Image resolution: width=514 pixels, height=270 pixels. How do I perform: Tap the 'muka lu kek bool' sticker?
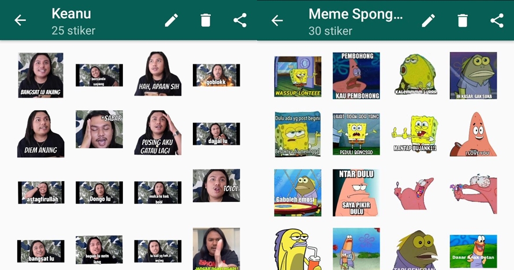(158, 193)
